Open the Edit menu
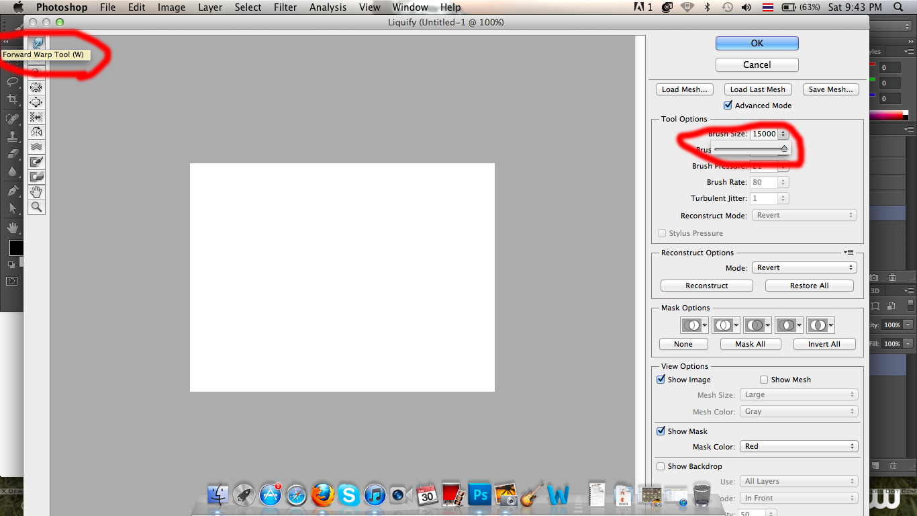Viewport: 917px width, 516px height. pos(137,7)
